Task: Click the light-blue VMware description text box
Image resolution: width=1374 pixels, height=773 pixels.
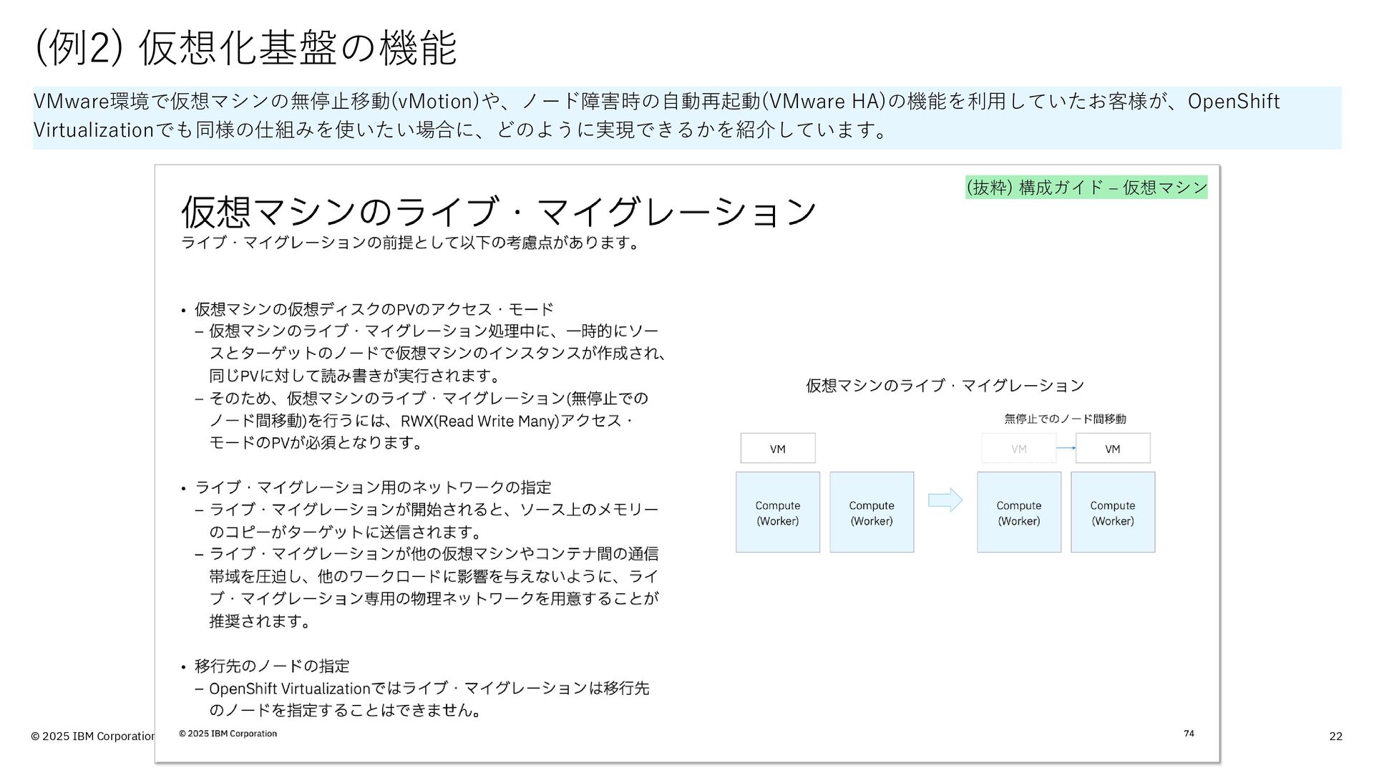Action: (x=686, y=117)
